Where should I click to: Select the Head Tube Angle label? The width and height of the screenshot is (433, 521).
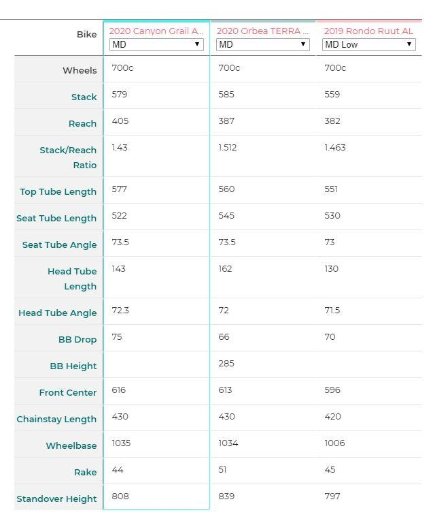[x=57, y=313]
